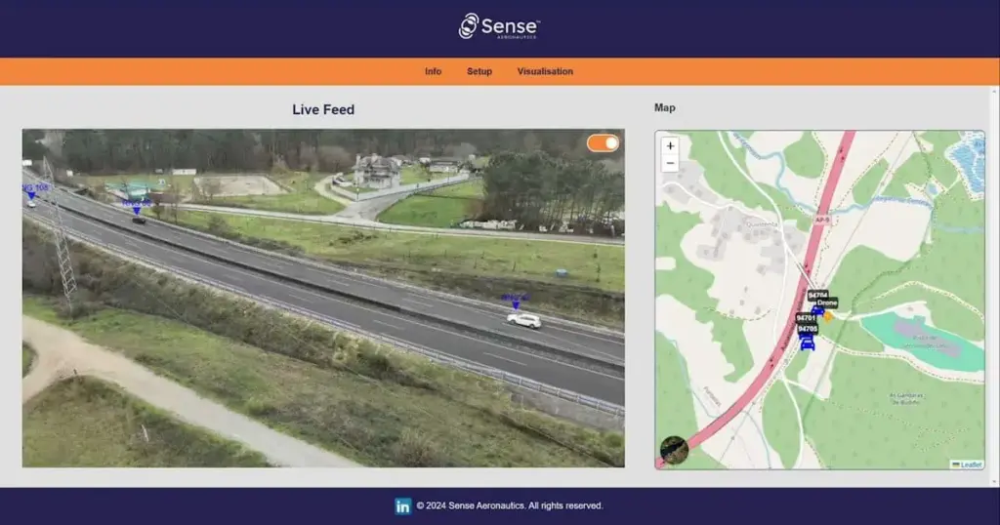Click the white car in the live feed

tap(523, 319)
